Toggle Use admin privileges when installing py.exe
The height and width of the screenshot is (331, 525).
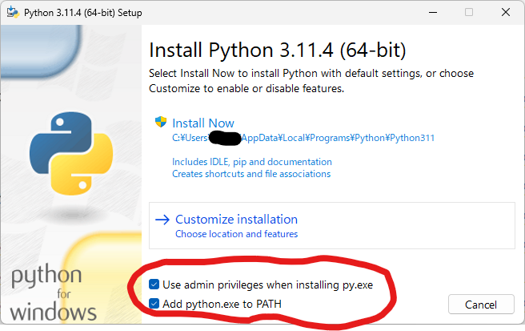[154, 285]
